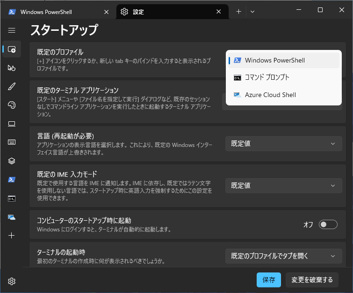This screenshot has width=353, height=293.
Task: Choose Azure Cloud Shell in profile list
Action: click(284, 95)
